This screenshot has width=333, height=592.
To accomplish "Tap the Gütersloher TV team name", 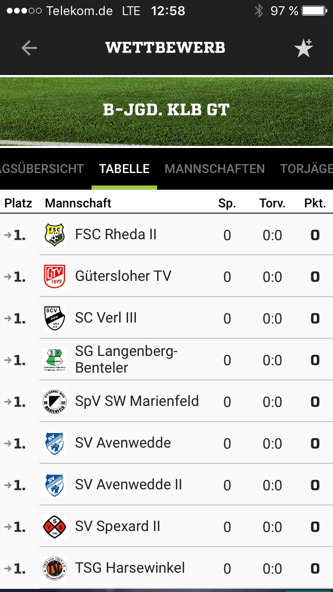I will pyautogui.click(x=123, y=276).
